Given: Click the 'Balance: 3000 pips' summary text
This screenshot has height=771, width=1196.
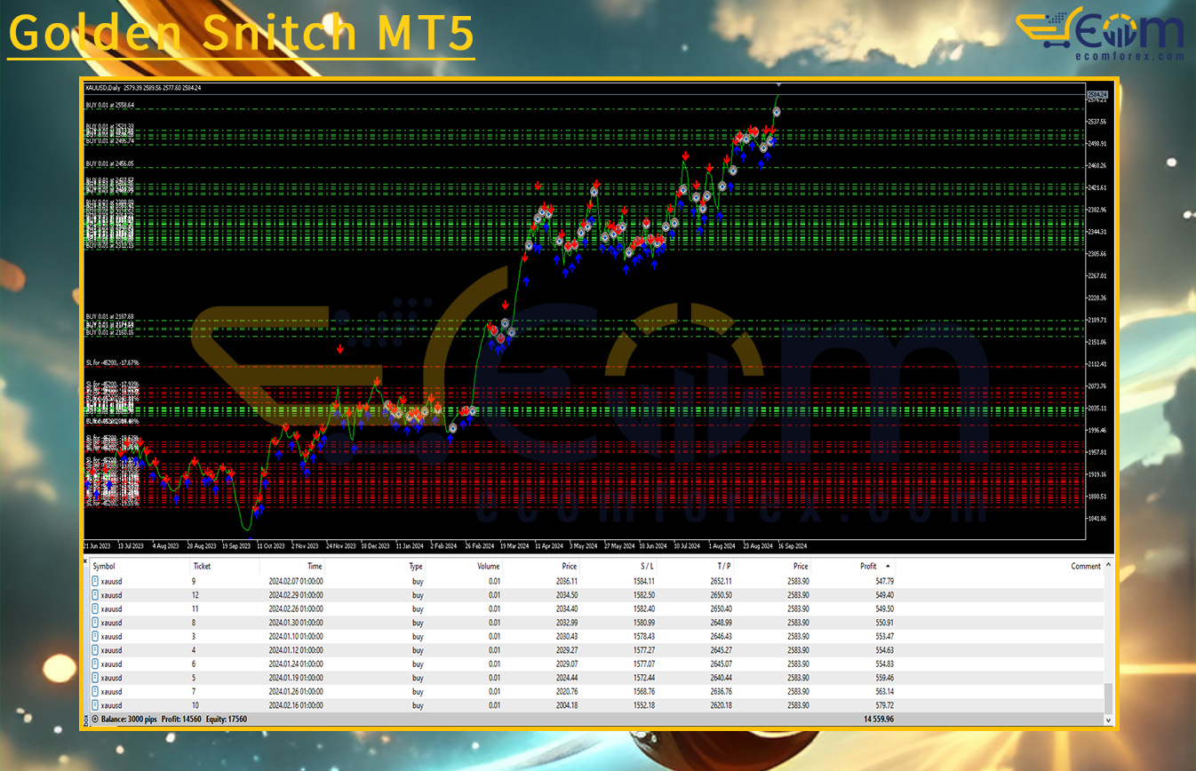Looking at the screenshot, I should coord(130,719).
